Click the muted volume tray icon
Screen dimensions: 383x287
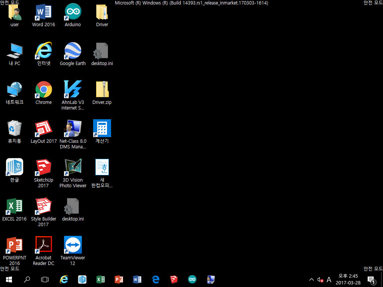click(320, 280)
